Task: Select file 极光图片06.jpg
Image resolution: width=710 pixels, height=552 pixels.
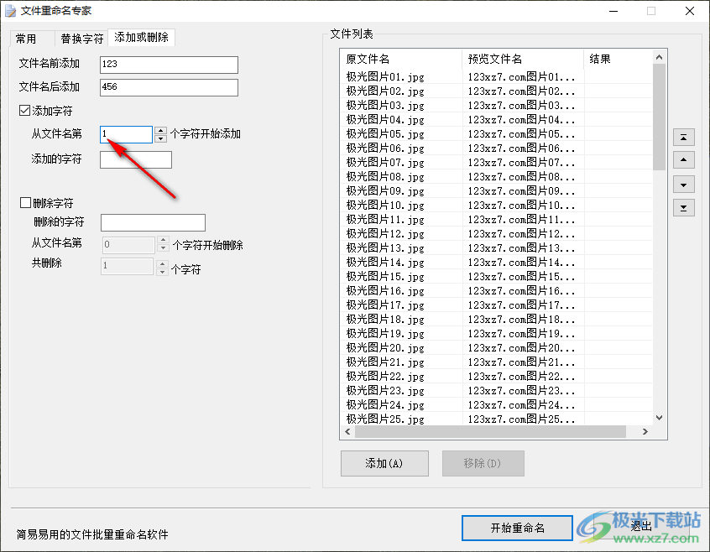Action: click(385, 148)
